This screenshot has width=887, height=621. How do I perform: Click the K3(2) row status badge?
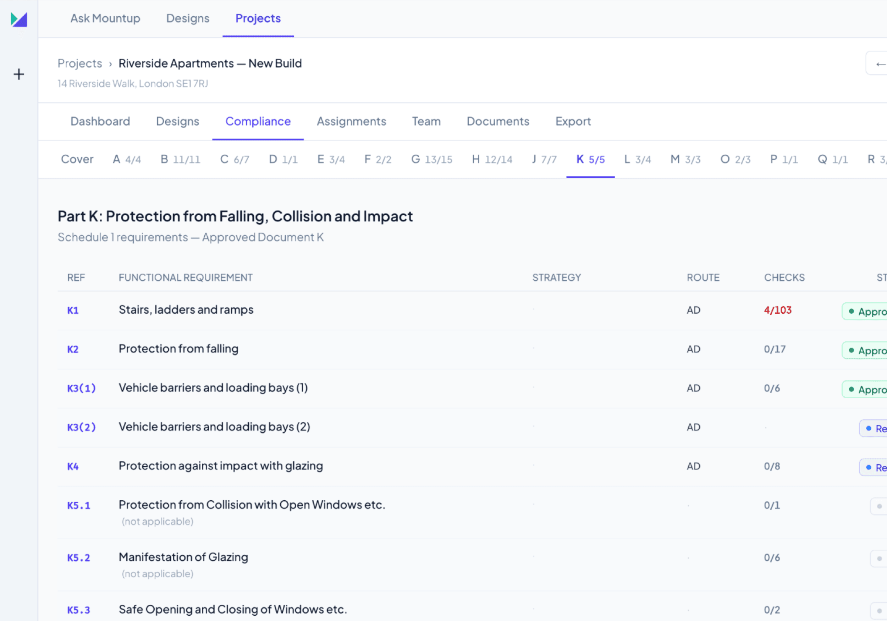pos(874,429)
